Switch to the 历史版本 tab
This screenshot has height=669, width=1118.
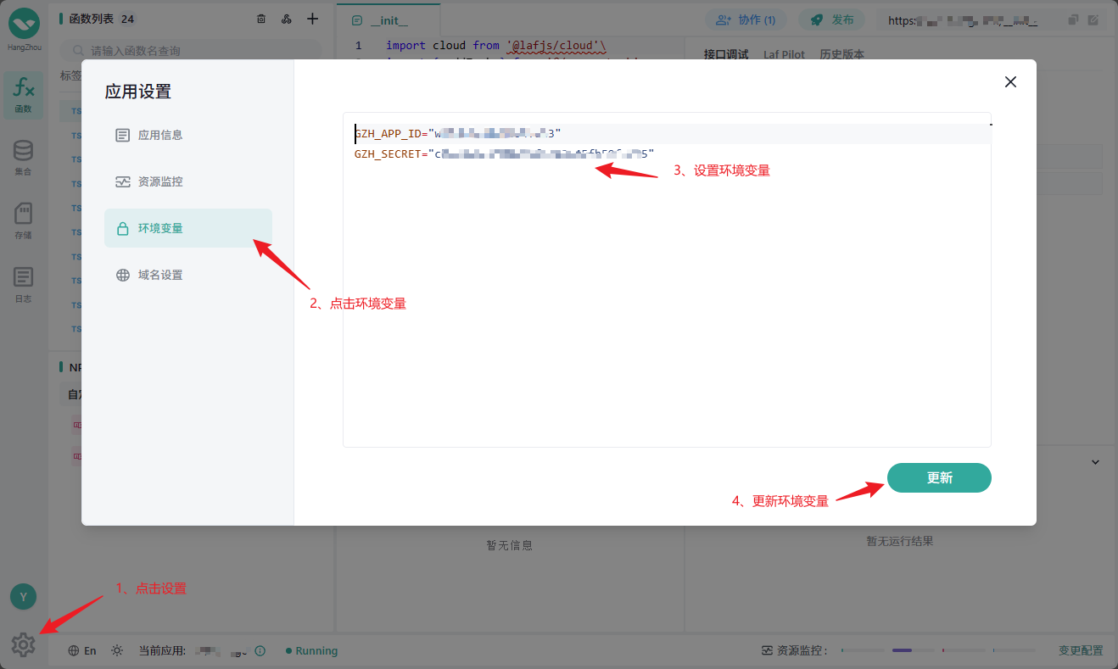[x=841, y=54]
